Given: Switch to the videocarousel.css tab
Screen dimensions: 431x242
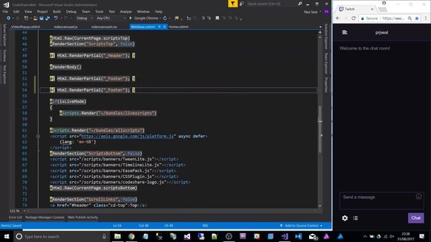Looking at the screenshot, I should pyautogui.click(x=104, y=27).
